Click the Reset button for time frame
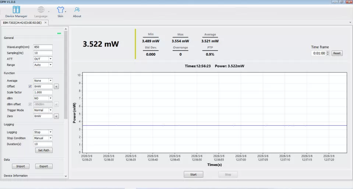 click(x=337, y=53)
